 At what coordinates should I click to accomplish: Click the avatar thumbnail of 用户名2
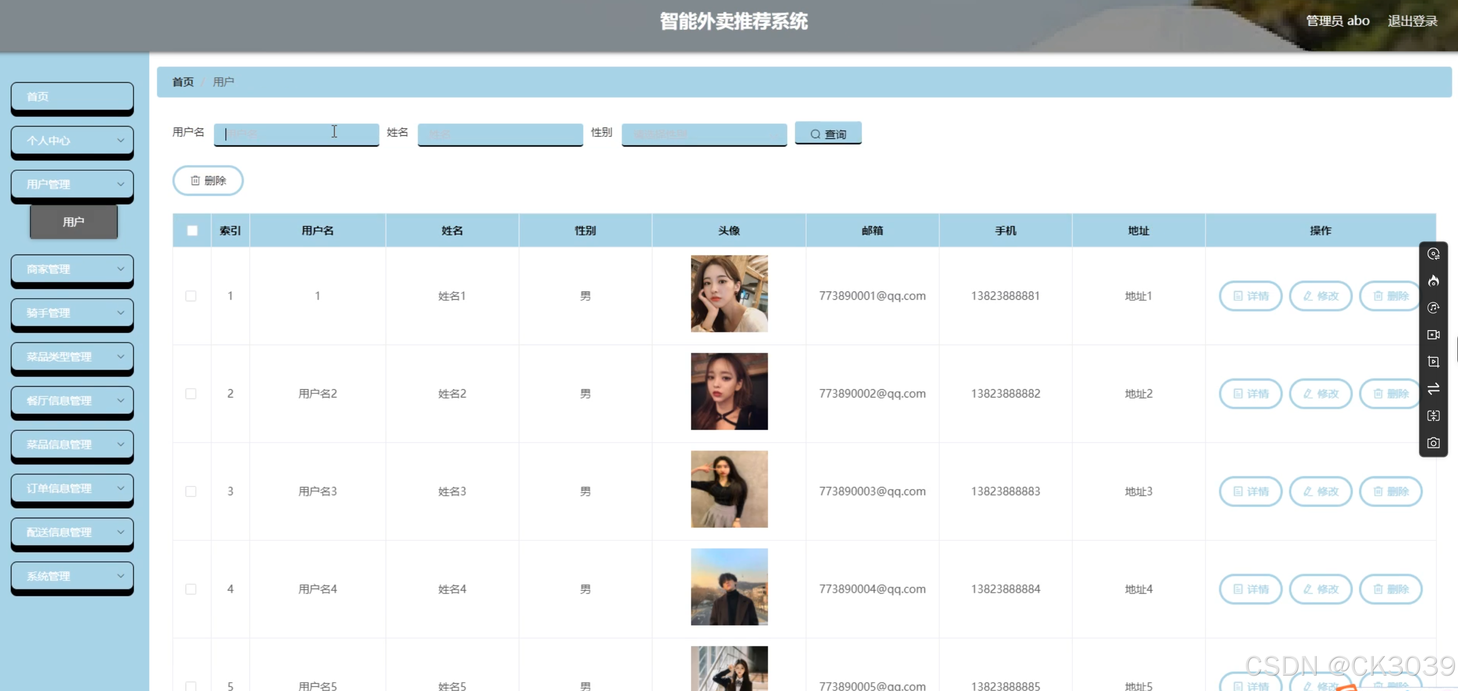(729, 392)
